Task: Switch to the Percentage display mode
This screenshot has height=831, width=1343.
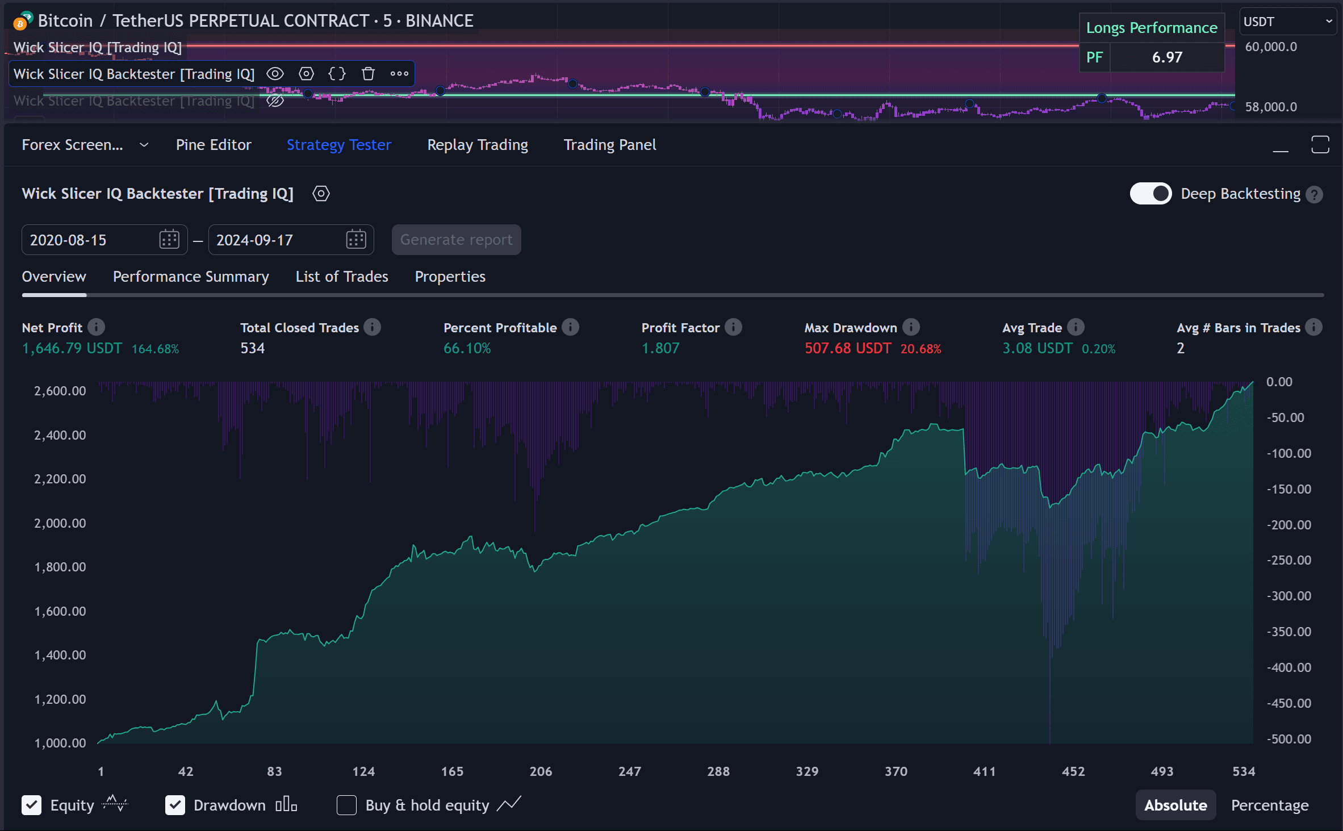Action: [1270, 805]
